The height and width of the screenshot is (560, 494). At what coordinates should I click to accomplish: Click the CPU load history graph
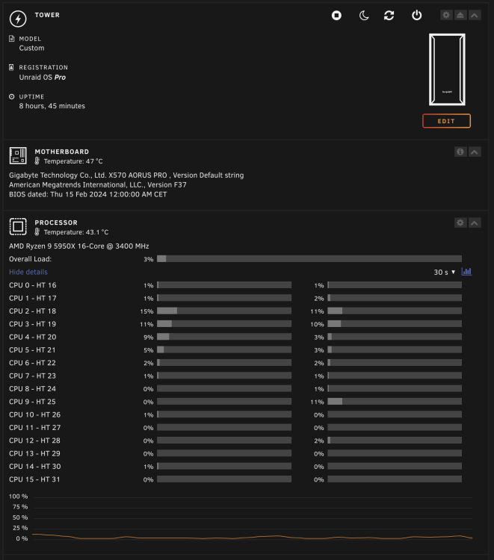click(x=253, y=518)
